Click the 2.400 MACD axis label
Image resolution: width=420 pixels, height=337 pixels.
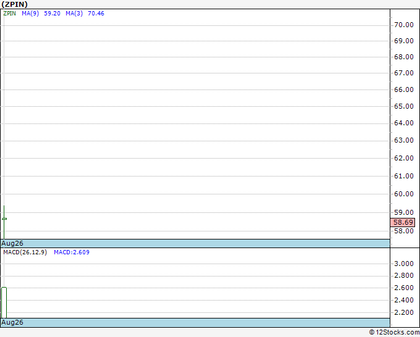pyautogui.click(x=404, y=300)
